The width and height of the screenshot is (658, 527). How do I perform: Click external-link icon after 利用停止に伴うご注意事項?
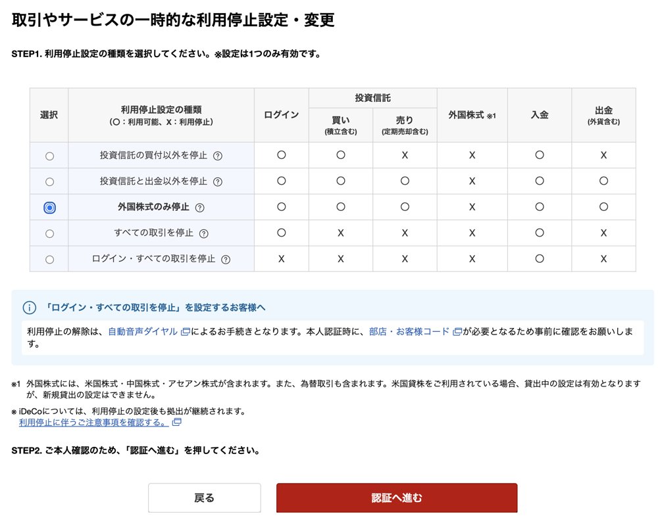(x=176, y=423)
